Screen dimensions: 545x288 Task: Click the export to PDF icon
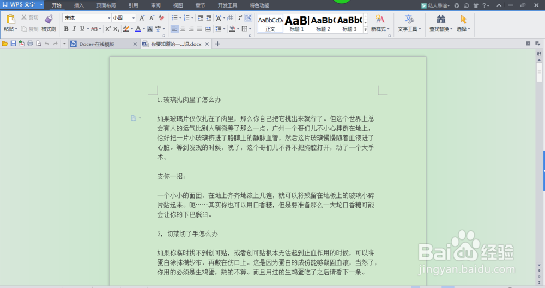coord(22,44)
